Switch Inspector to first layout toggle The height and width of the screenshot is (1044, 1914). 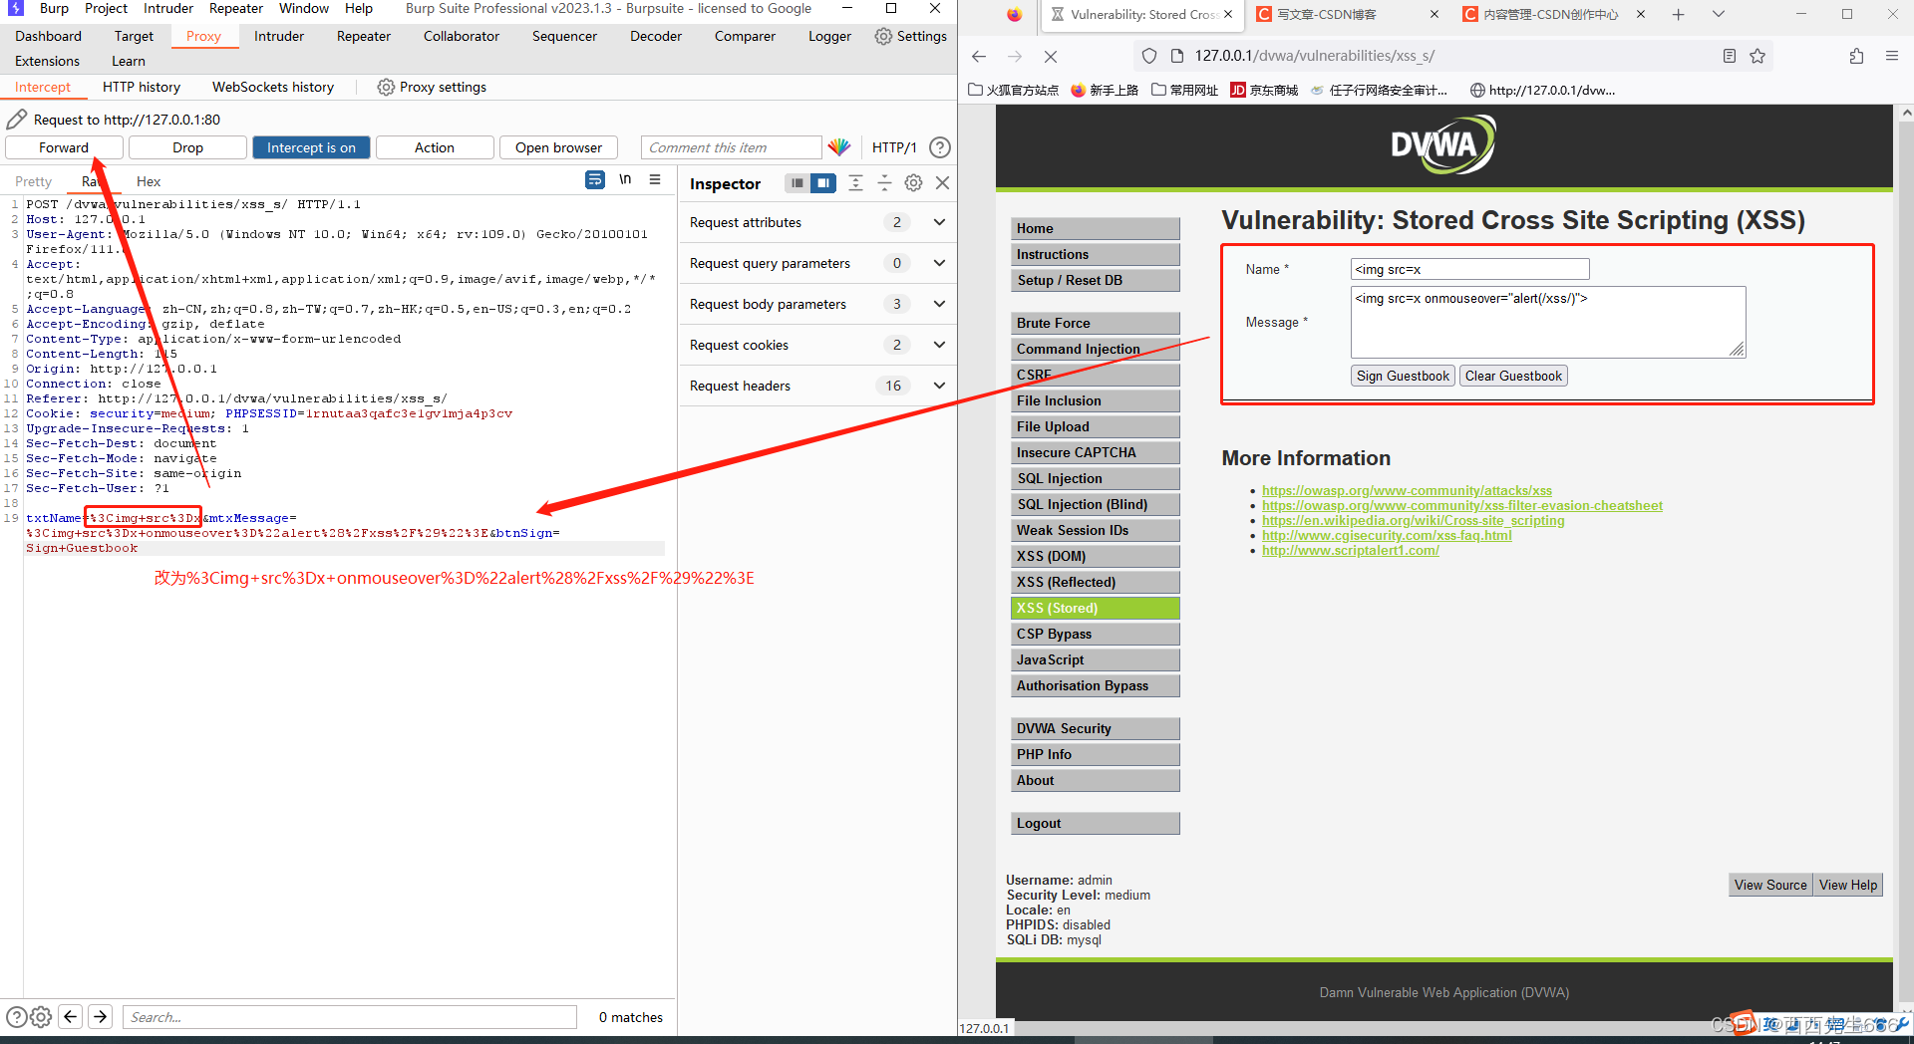click(797, 183)
